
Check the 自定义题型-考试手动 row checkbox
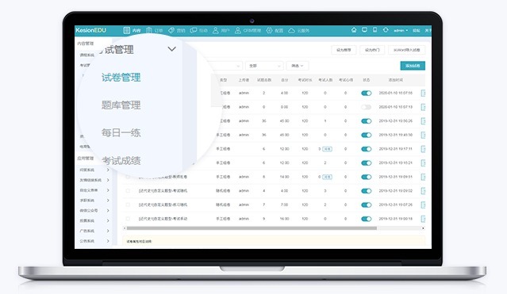[x=128, y=219]
